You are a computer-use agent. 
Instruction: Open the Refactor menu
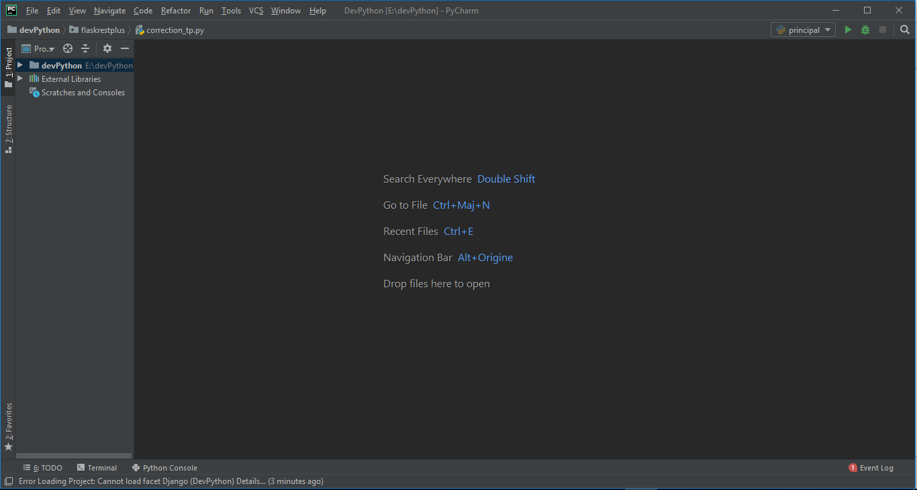[176, 11]
